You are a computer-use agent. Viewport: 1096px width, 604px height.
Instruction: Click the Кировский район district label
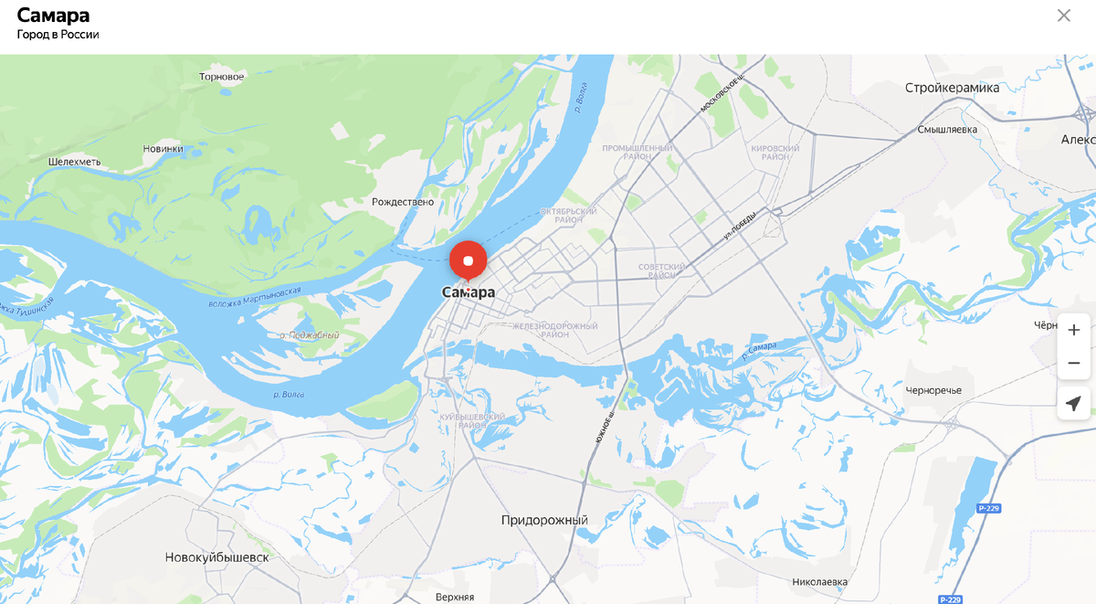[x=775, y=153]
